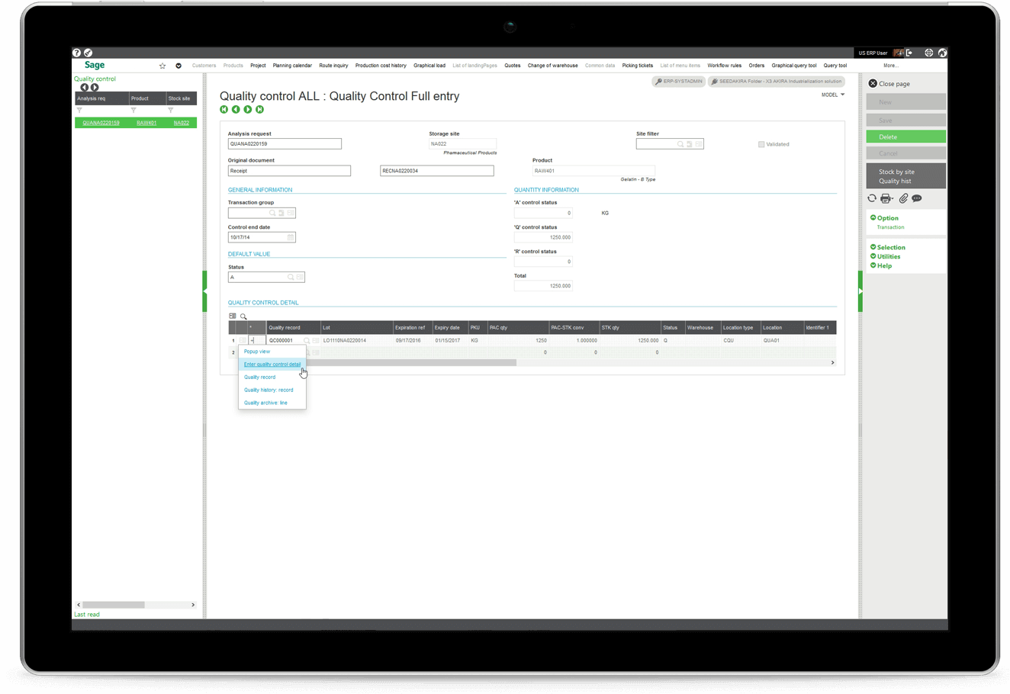The image size is (1010, 694).
Task: Click the paperclip attachment icon
Action: click(x=903, y=198)
